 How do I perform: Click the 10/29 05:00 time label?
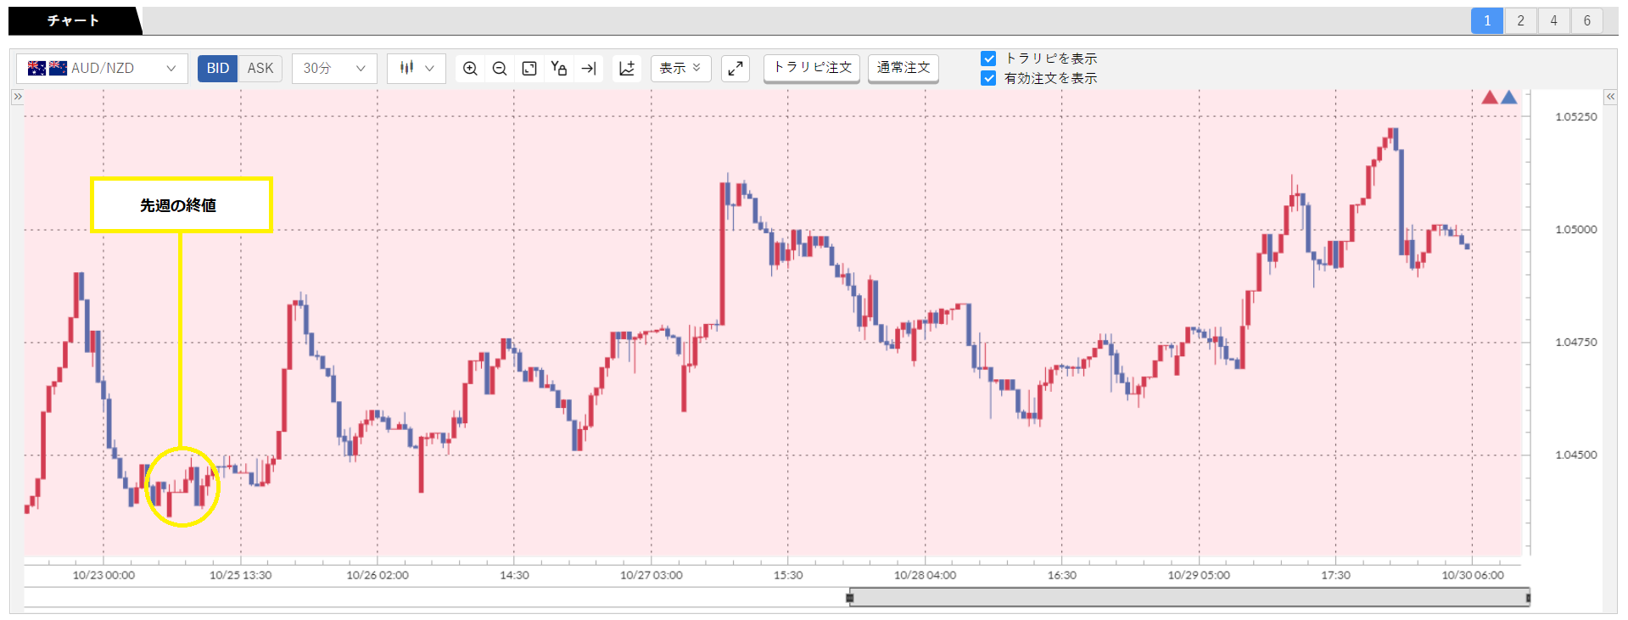tap(1199, 575)
